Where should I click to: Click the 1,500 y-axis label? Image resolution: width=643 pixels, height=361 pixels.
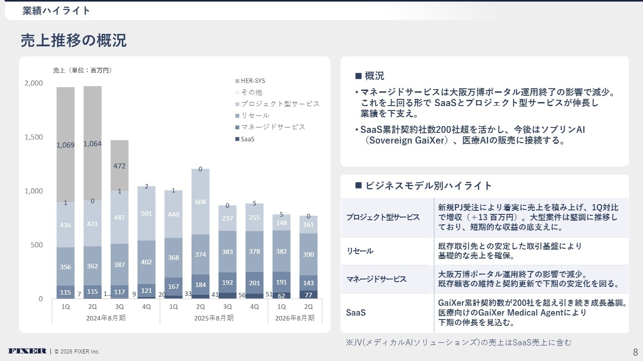pyautogui.click(x=34, y=137)
